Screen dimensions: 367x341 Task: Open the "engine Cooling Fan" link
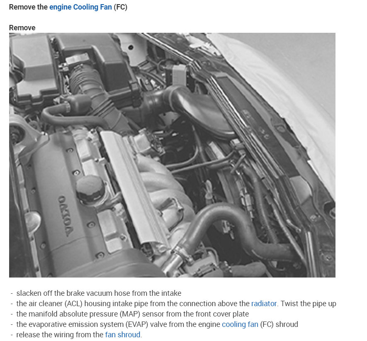tap(80, 7)
